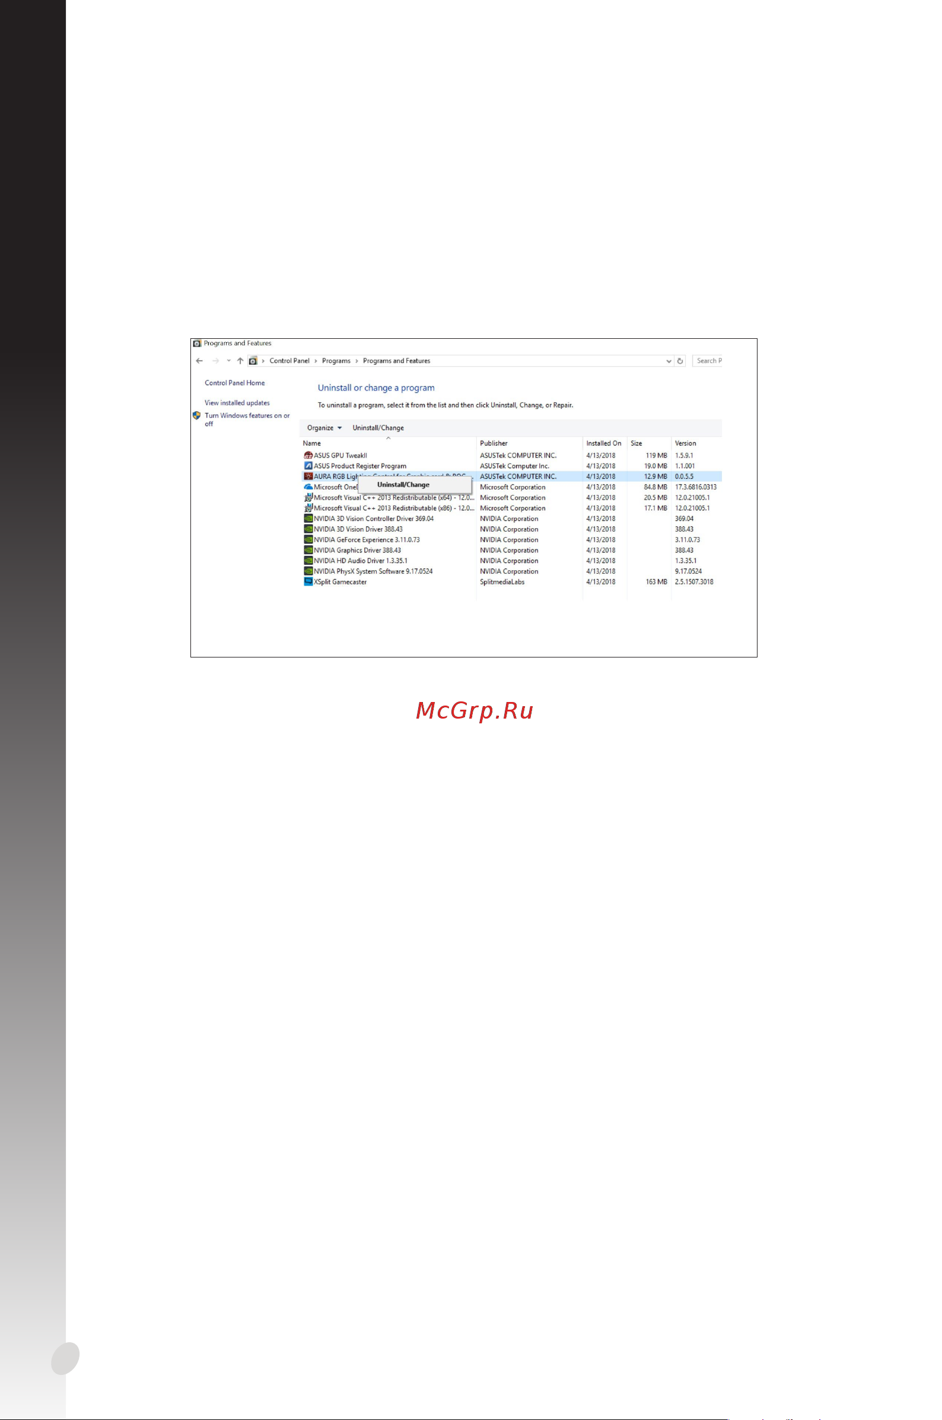
Task: Click Uninstall/Change in the toolbar
Action: (378, 428)
